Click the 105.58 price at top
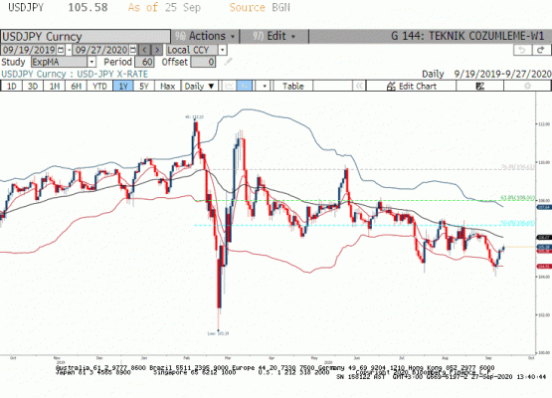552x398 pixels. [x=88, y=7]
